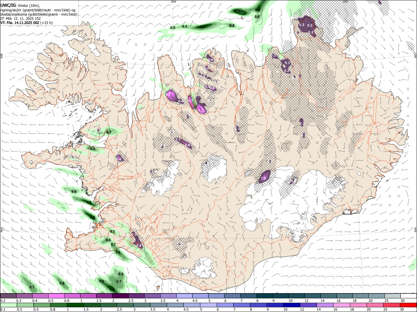
Task: Pick purple rain swatch between 12 and 14
Action: coord(308,305)
